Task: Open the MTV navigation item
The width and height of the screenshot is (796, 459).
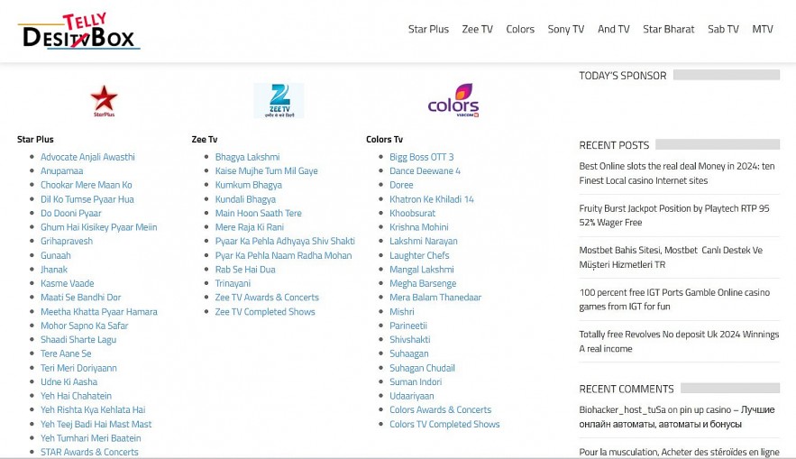Action: pos(763,29)
